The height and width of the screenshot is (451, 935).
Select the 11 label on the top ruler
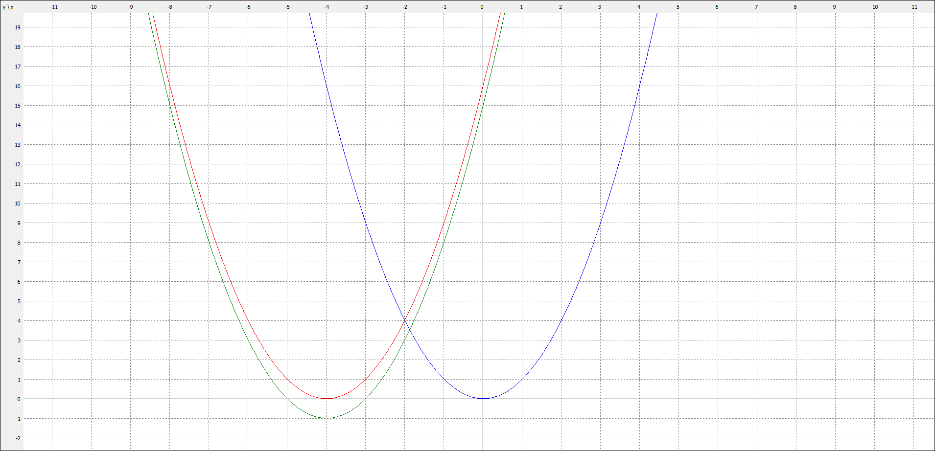(914, 7)
